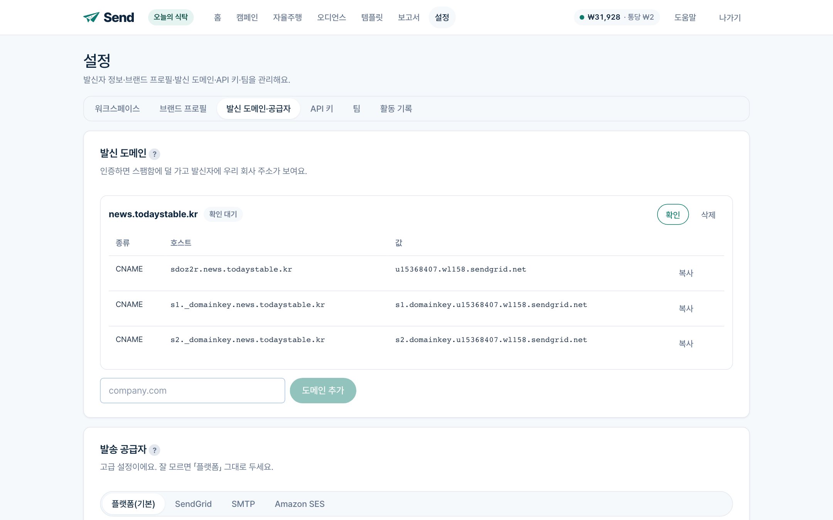Go to the 캠페인 menu
This screenshot has width=833, height=520.
coord(247,17)
